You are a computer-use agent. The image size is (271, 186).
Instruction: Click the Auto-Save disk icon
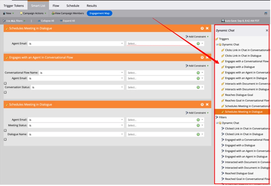(x=223, y=21)
